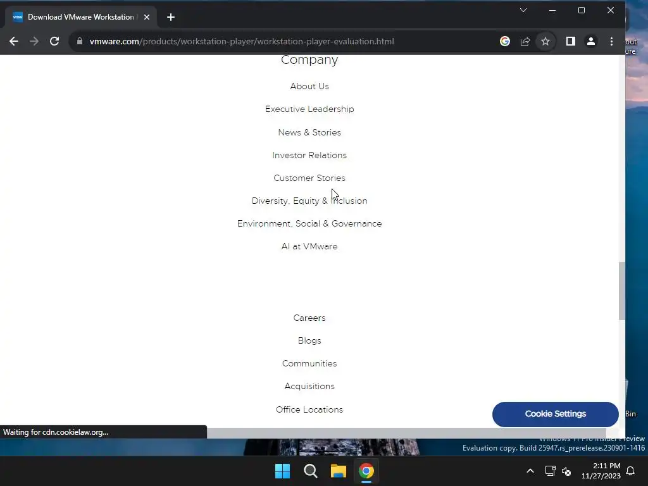Image resolution: width=648 pixels, height=486 pixels.
Task: Share this page icon
Action: pyautogui.click(x=525, y=41)
